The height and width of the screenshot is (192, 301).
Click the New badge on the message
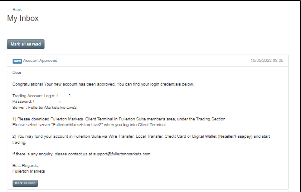(17, 61)
